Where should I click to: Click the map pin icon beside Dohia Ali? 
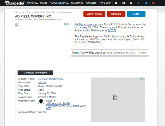click(41, 102)
